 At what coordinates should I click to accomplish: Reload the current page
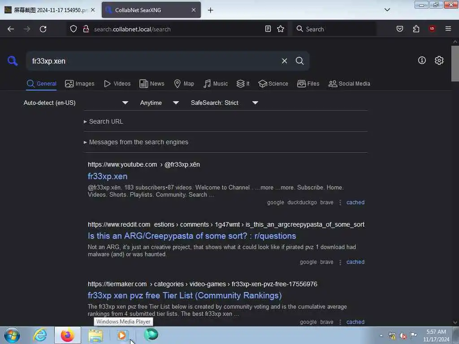(x=43, y=29)
